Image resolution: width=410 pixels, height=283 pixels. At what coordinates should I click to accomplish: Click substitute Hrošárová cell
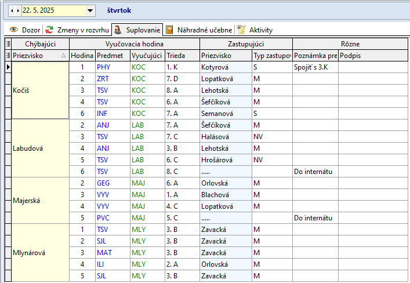[226, 160]
